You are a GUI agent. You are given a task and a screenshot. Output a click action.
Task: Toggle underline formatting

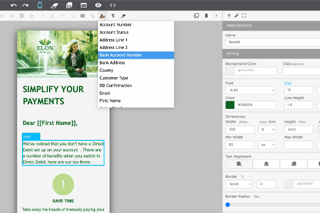point(52,16)
